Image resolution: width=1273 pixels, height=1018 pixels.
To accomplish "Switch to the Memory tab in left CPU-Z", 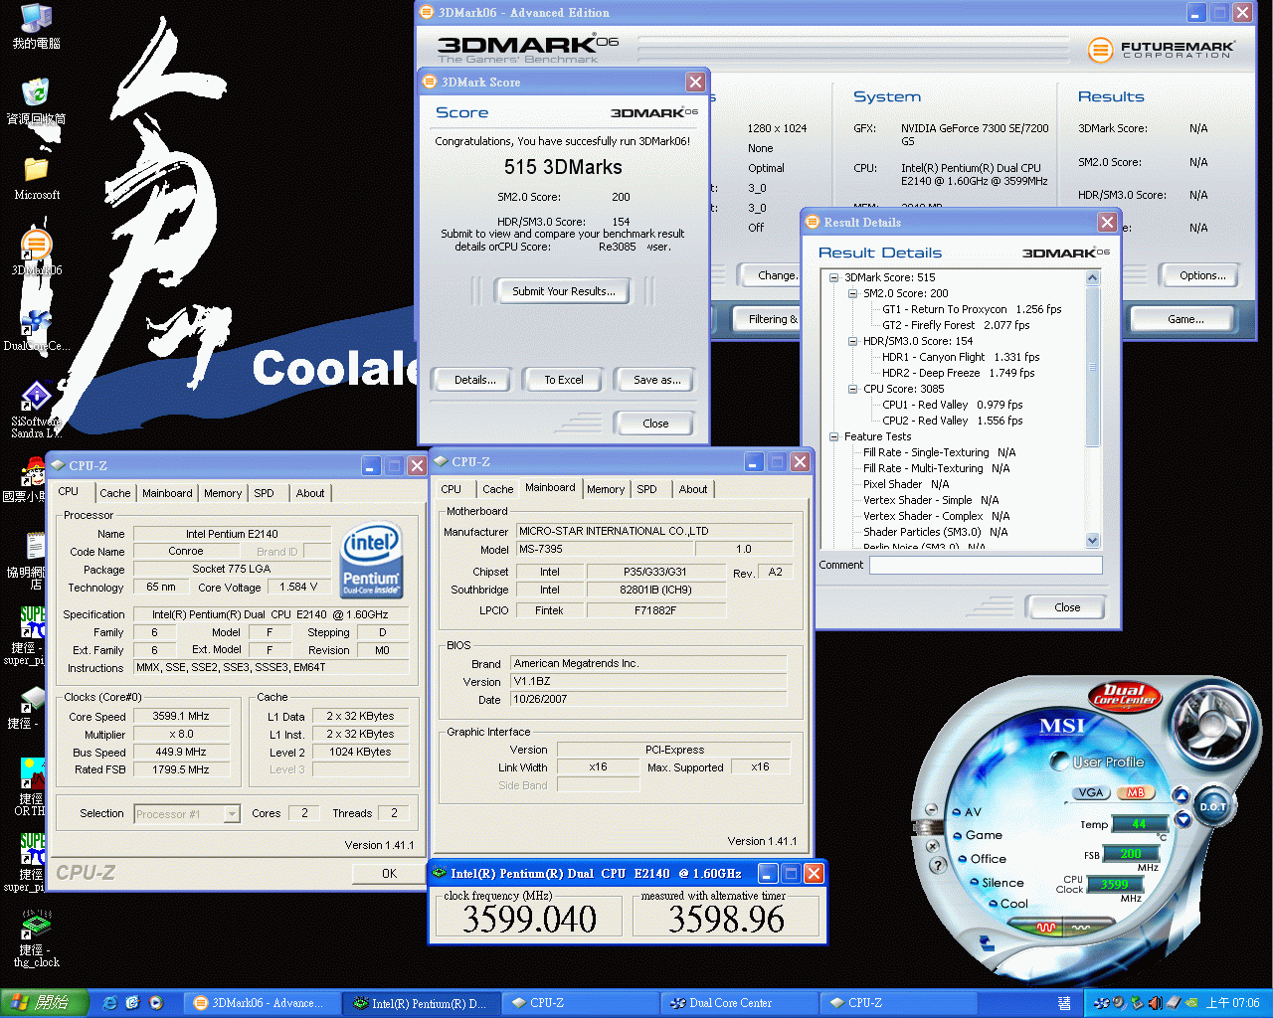I will pos(223,493).
